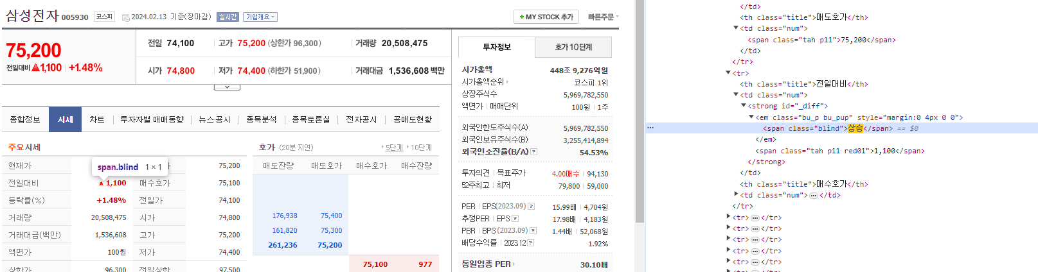
Task: Click the help icon next to 배당수익률 2023.12
Action: click(531, 243)
